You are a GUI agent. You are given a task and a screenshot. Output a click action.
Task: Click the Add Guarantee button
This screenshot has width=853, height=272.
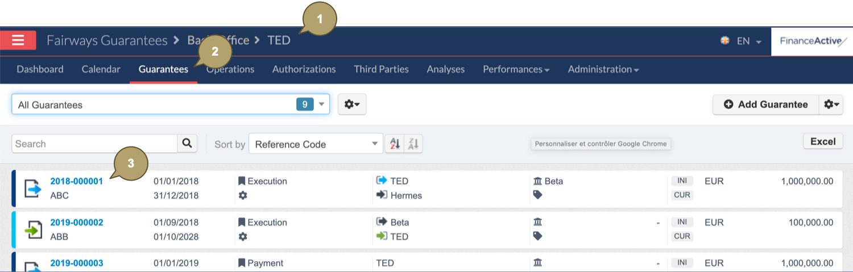point(765,104)
